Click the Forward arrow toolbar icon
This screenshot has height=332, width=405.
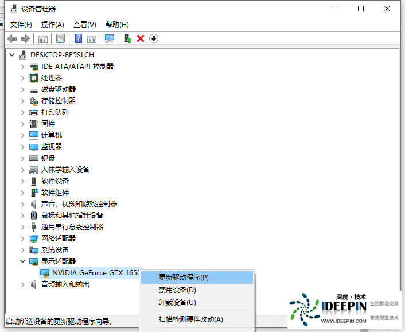click(x=25, y=39)
